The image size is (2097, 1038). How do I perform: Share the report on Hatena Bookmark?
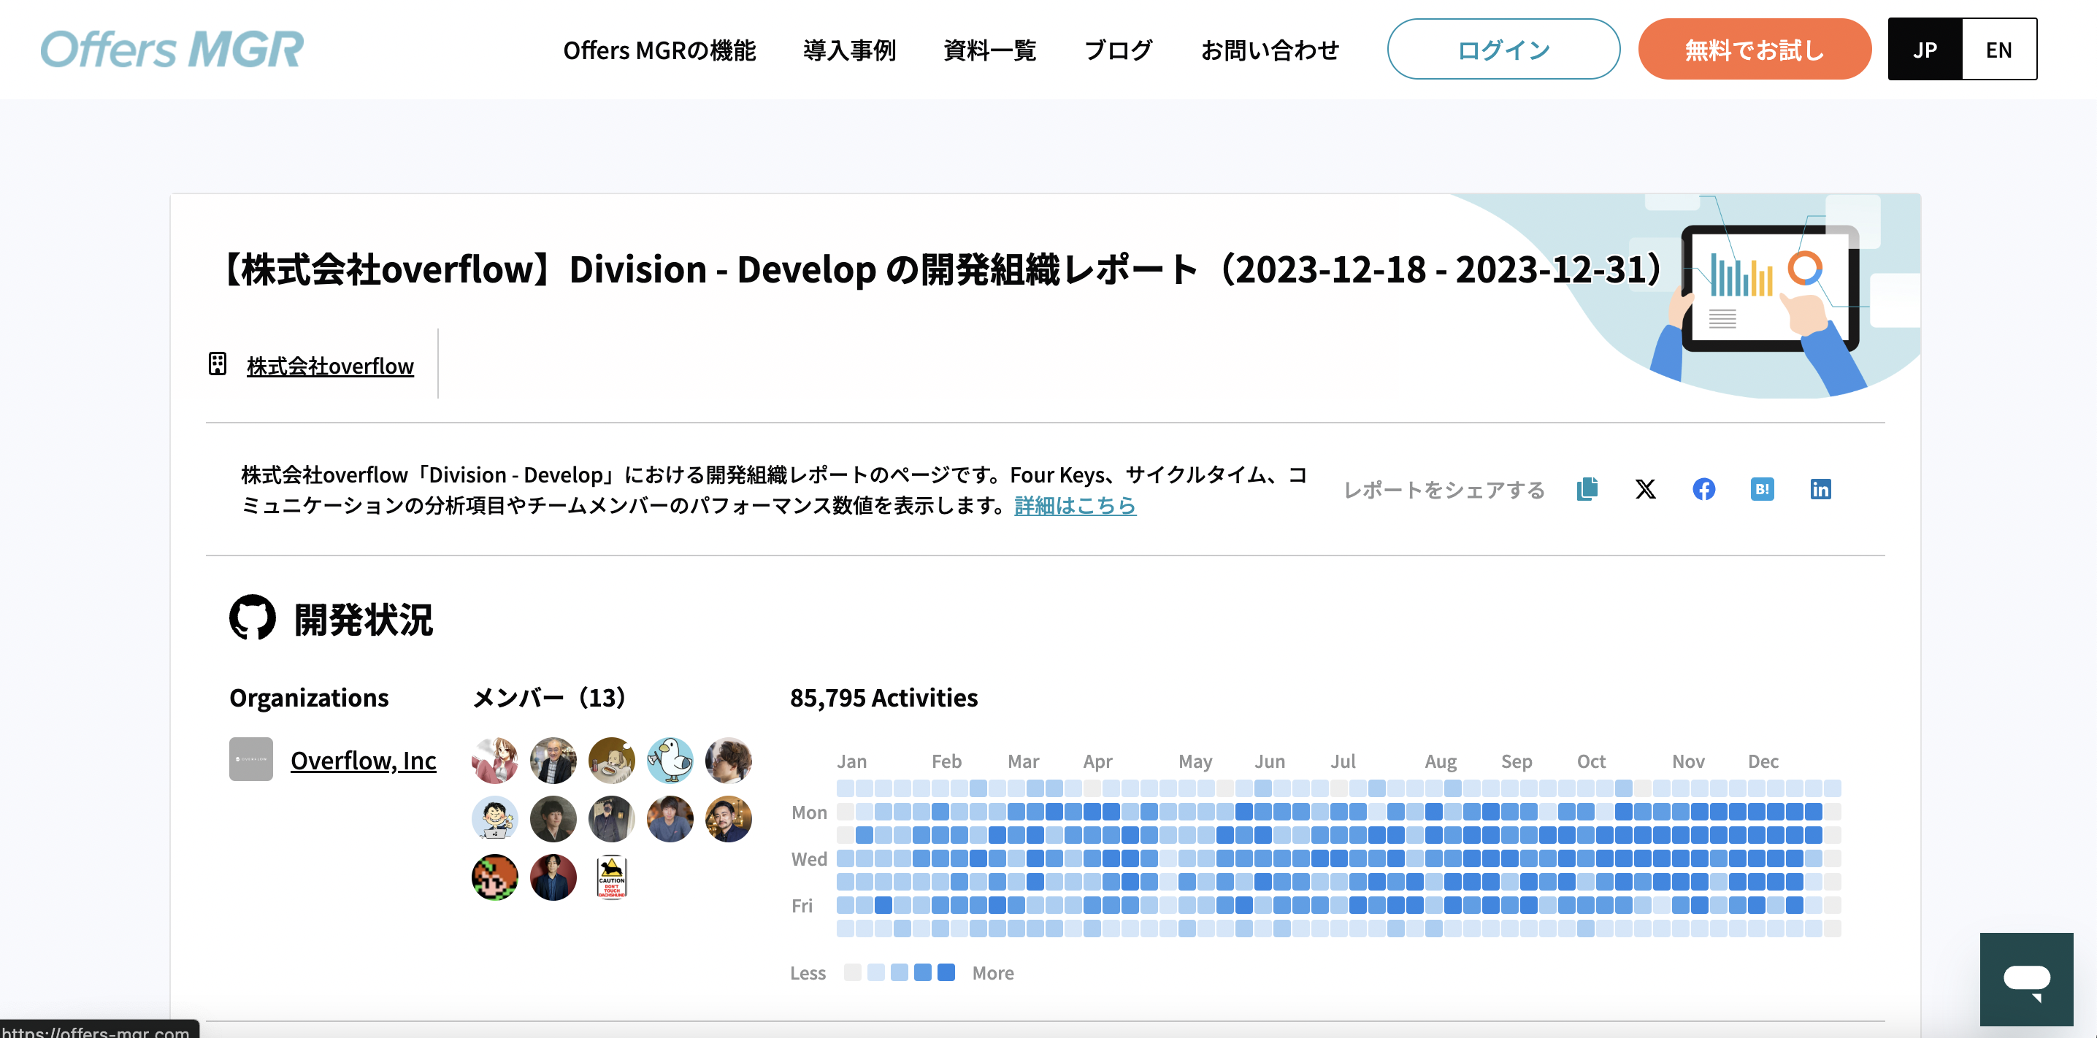[1762, 488]
